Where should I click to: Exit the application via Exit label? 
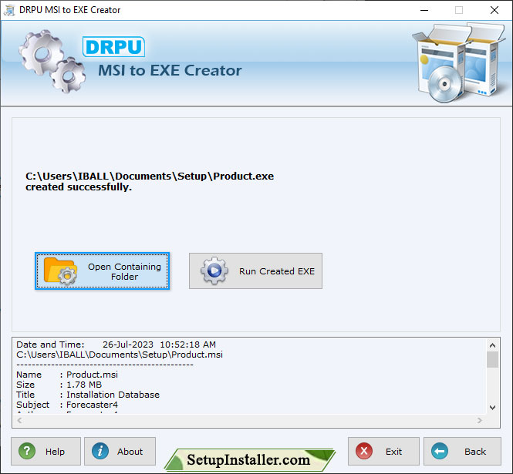coord(393,452)
